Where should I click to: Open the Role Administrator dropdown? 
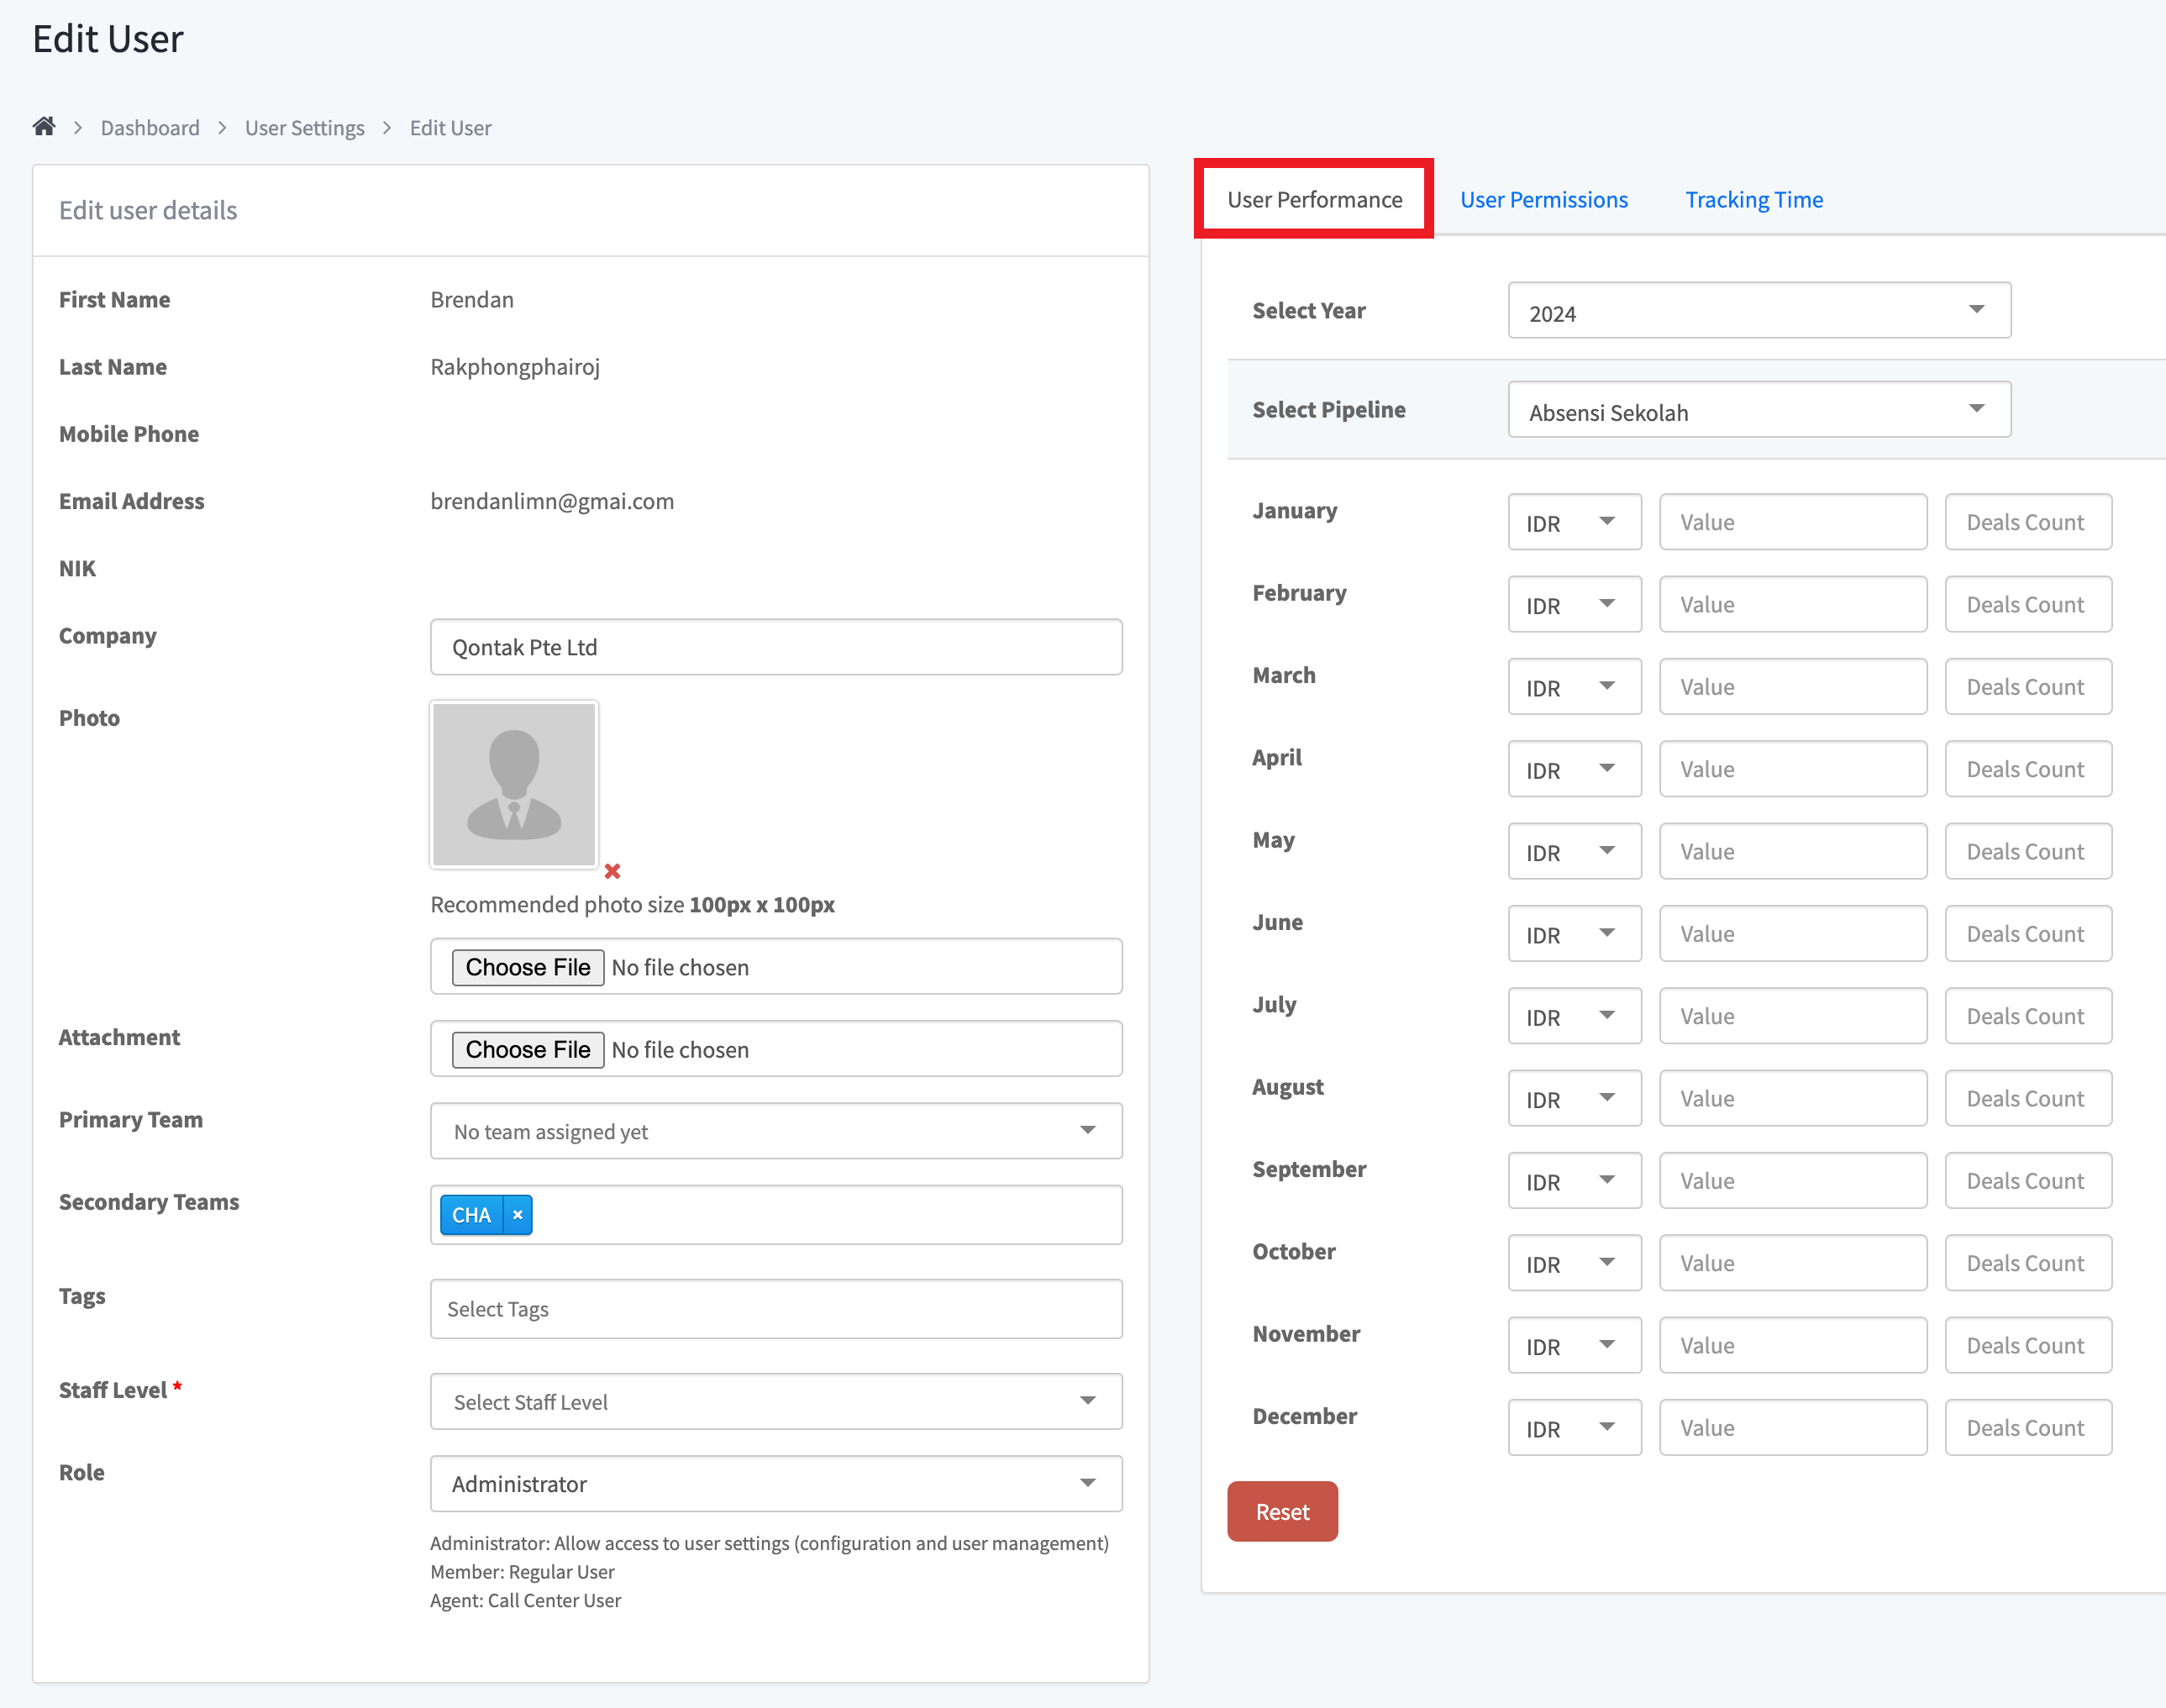tap(775, 1484)
